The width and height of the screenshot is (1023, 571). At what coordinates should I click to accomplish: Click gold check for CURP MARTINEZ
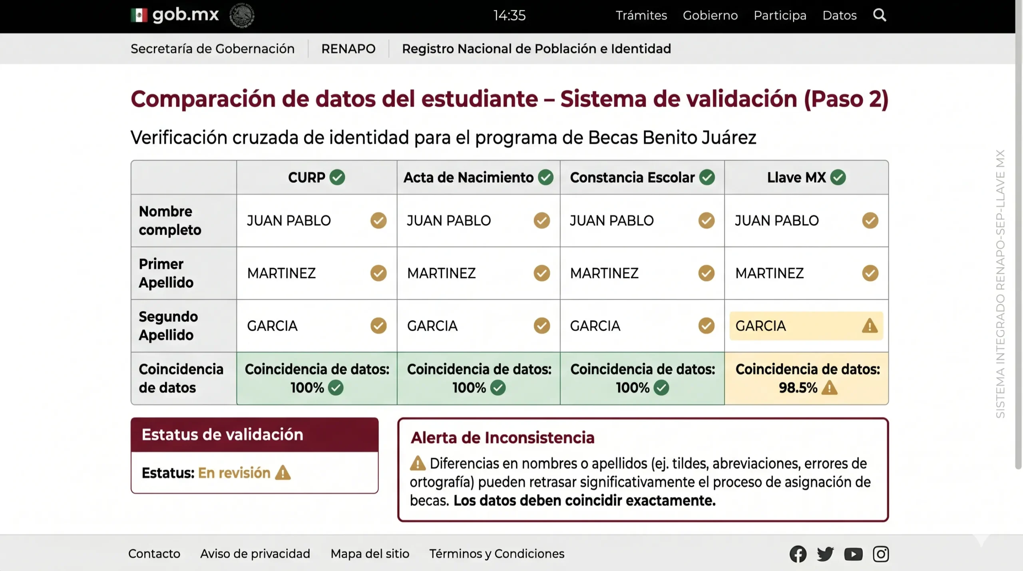tap(378, 273)
